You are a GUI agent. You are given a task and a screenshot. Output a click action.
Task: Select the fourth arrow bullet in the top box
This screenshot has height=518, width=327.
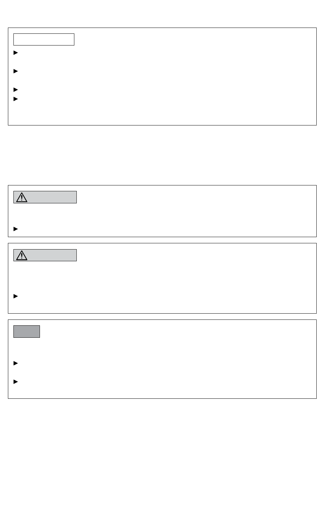click(15, 99)
